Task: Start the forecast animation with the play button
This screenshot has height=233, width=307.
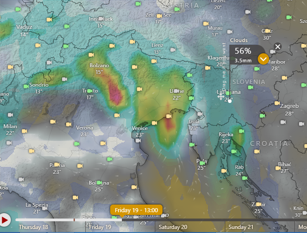Action: click(x=5, y=220)
